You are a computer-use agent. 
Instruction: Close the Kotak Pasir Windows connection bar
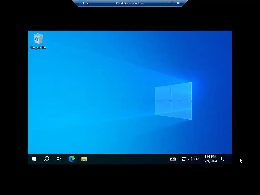click(178, 3)
